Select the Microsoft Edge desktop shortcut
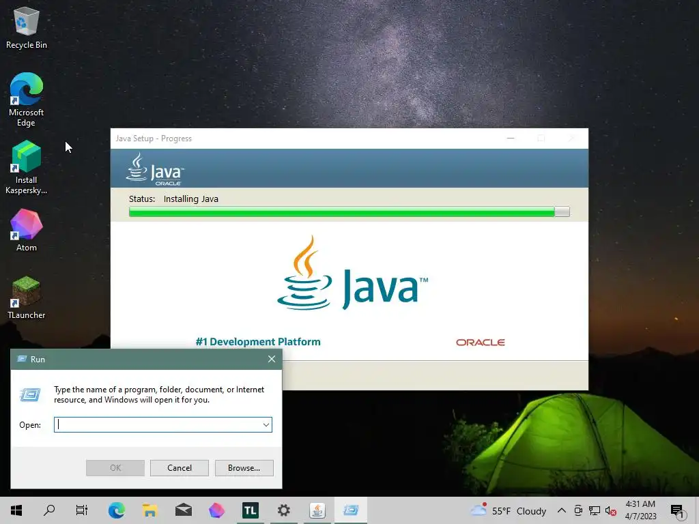This screenshot has width=699, height=524. (x=27, y=100)
